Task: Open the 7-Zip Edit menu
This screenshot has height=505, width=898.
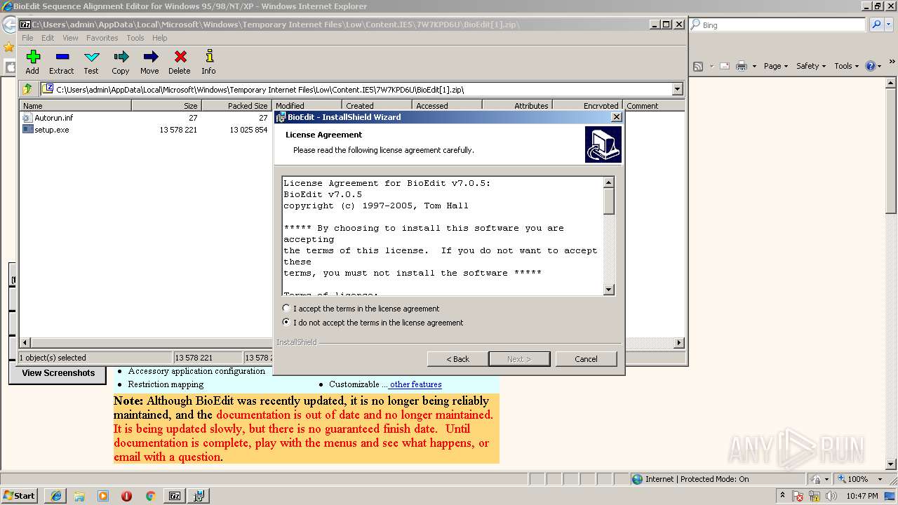Action: pyautogui.click(x=48, y=38)
